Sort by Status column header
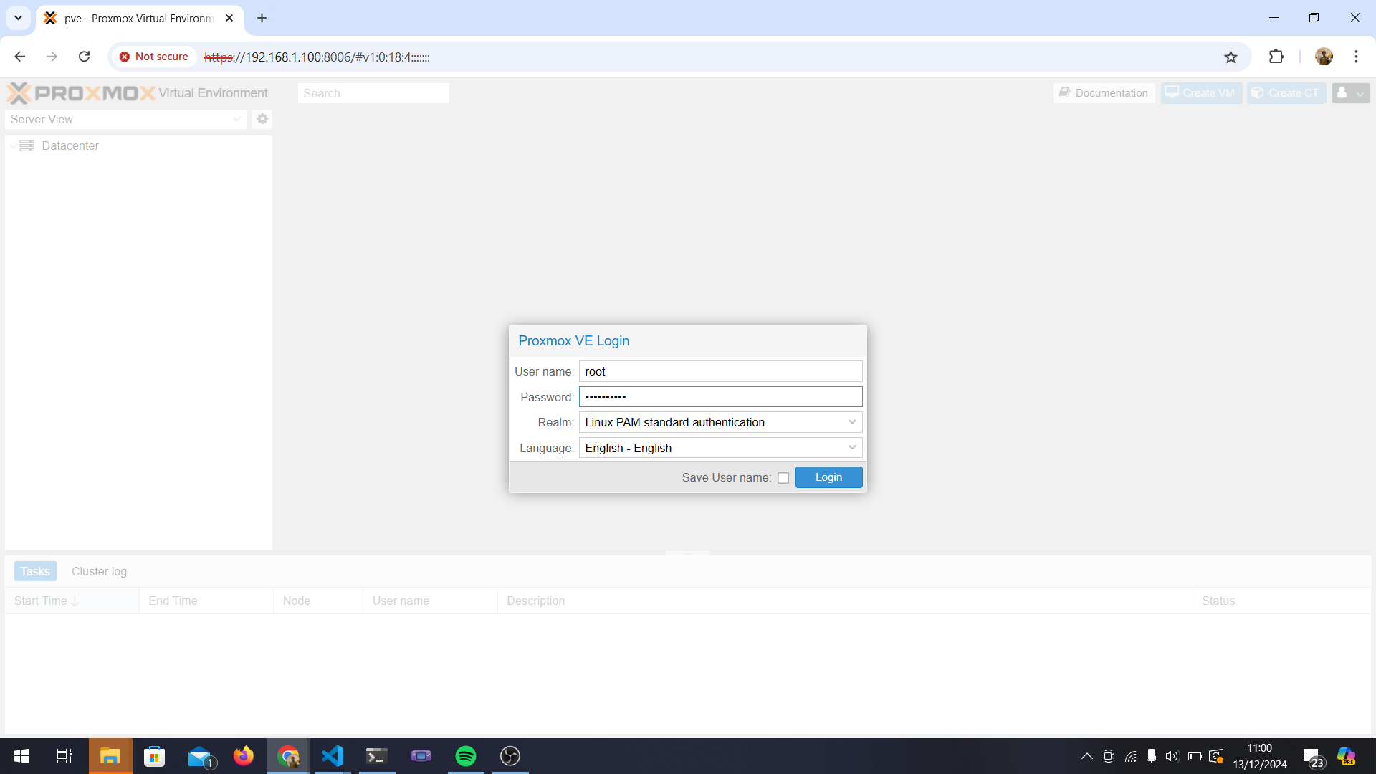This screenshot has height=774, width=1376. [x=1281, y=601]
